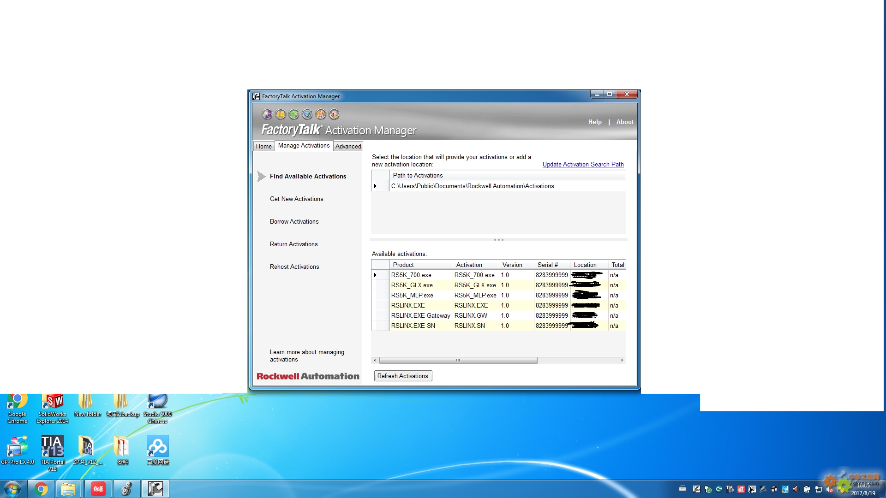Click the Path to Activations column header

508,176
